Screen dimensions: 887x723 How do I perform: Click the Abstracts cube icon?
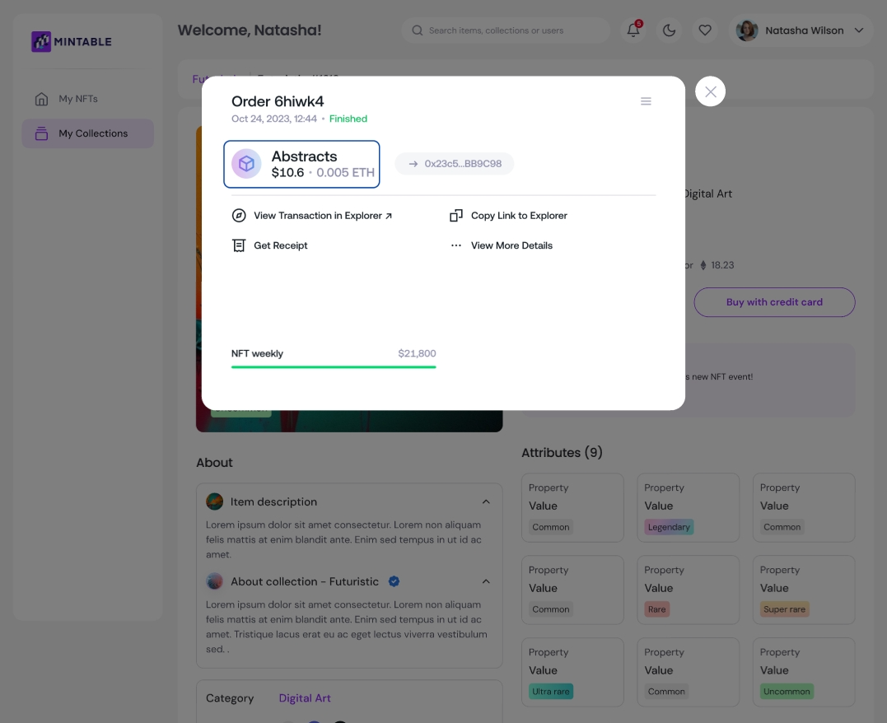pos(246,164)
